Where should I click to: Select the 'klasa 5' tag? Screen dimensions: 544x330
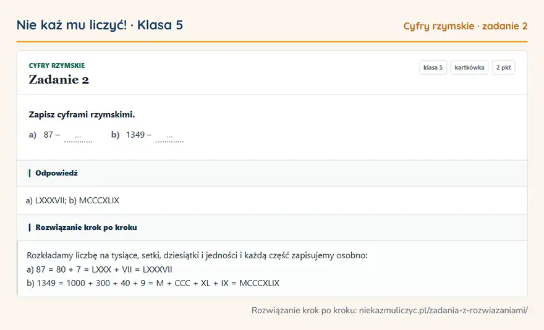click(x=433, y=67)
